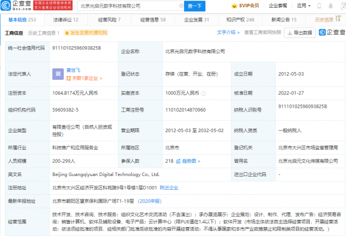Select the establishment date 2012-05-03
The height and width of the screenshot is (236, 346).
[x=291, y=74]
